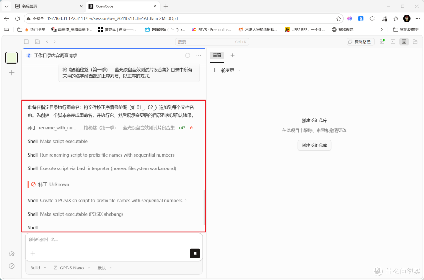Stop generation with black square button

[x=195, y=253]
